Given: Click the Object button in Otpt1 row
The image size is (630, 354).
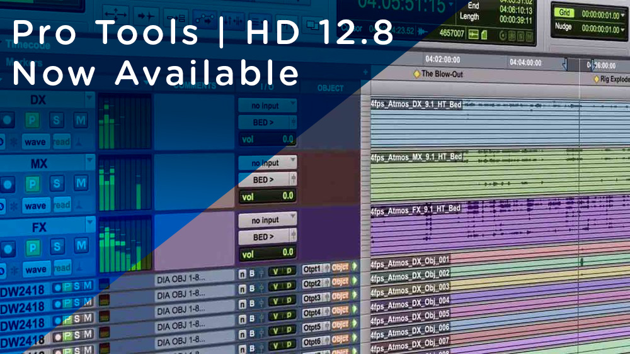Looking at the screenshot, I should click(340, 268).
